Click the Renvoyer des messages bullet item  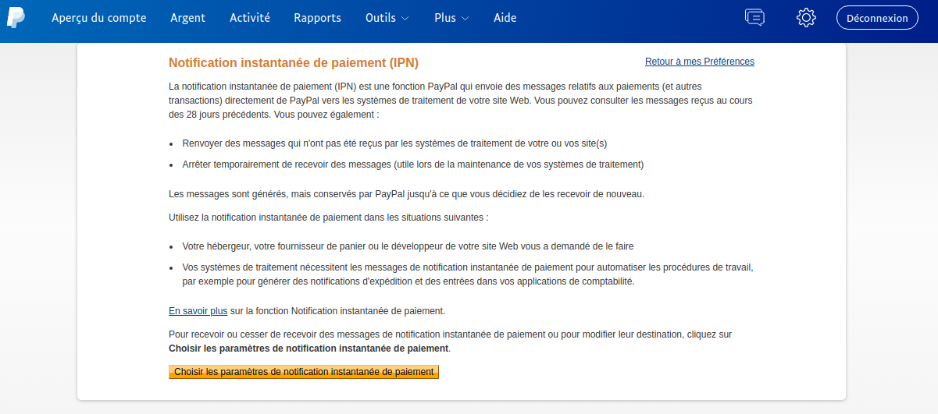(394, 143)
